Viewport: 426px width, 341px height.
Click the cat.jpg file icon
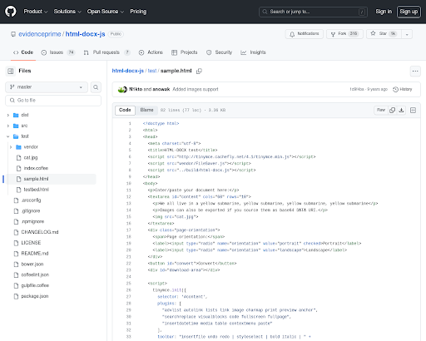(18, 157)
